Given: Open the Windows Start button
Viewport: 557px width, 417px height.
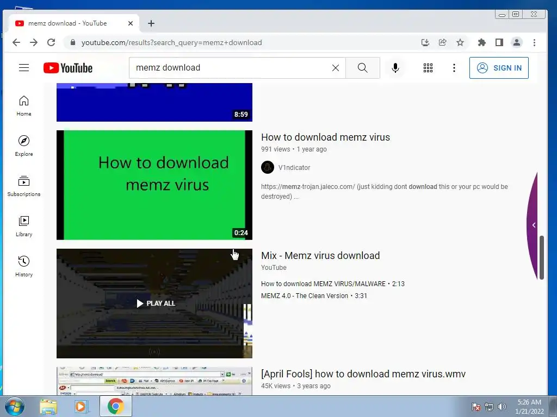Looking at the screenshot, I should [14, 406].
